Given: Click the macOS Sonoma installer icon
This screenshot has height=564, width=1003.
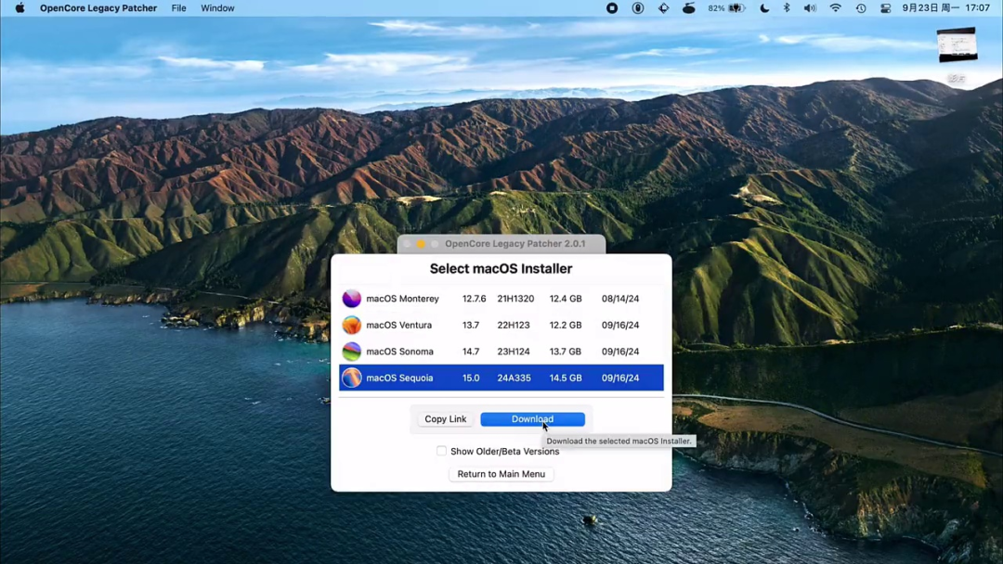Looking at the screenshot, I should point(351,352).
